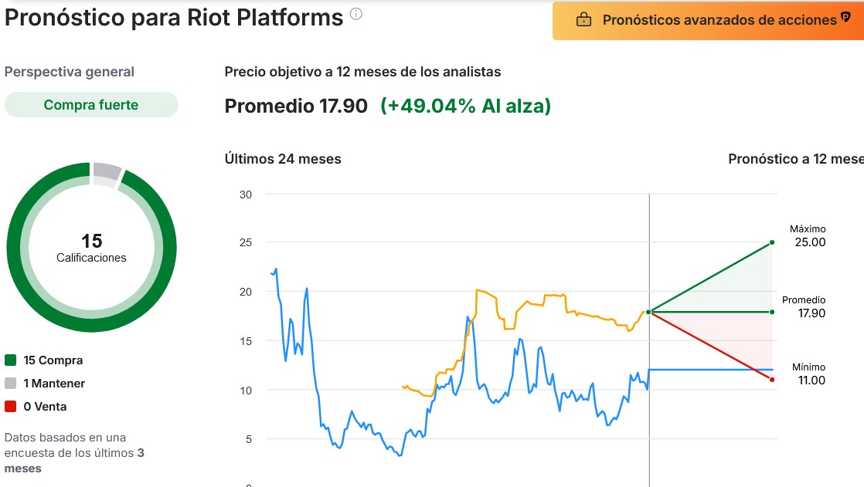Click the Promedio 17.90 endpoint dot

click(770, 312)
